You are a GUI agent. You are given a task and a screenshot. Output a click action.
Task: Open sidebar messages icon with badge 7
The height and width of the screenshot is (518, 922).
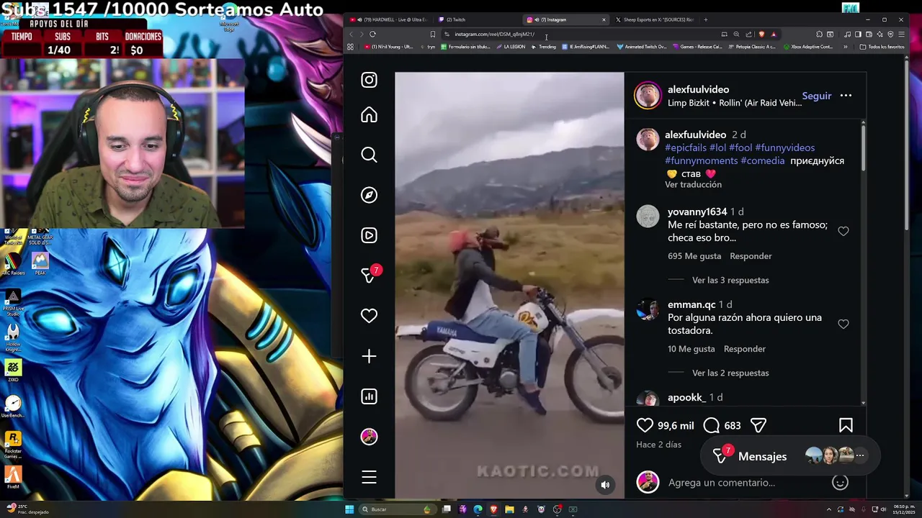click(370, 274)
